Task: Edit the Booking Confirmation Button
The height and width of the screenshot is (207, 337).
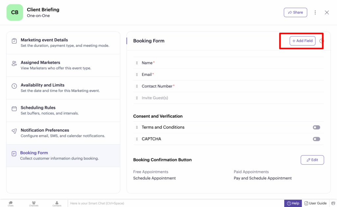Action: (312, 160)
